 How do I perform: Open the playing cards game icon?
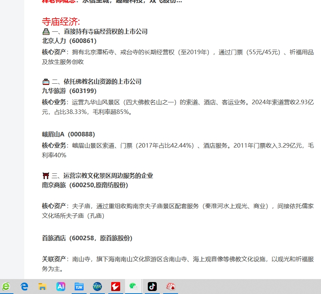tap(171, 287)
